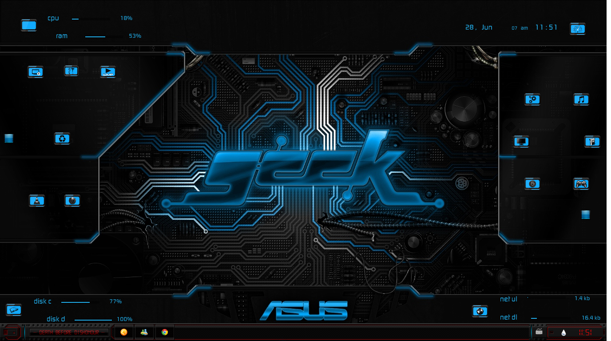
Task: Click the "07 am" text
Action: [520, 28]
